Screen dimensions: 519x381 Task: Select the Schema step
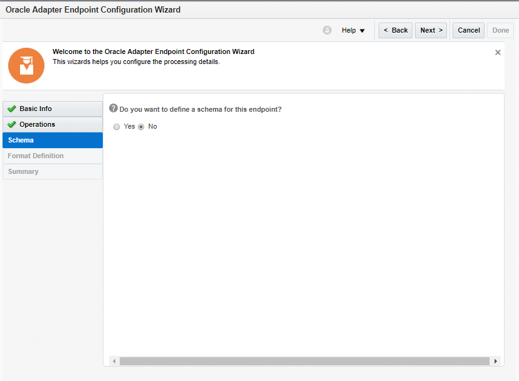[x=53, y=140]
